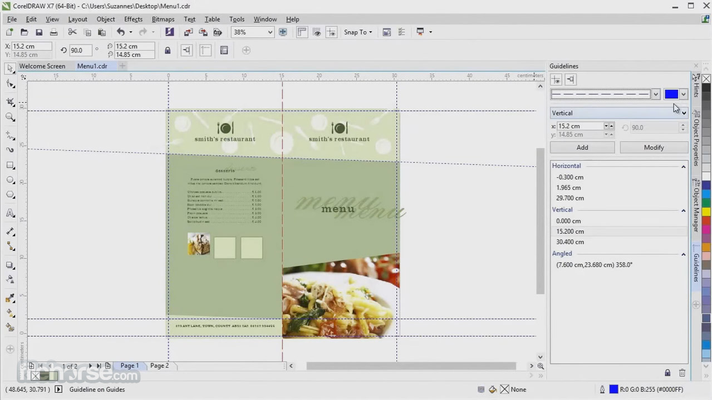The height and width of the screenshot is (400, 712).
Task: Open the Vertical guideline type dropdown
Action: [684, 113]
